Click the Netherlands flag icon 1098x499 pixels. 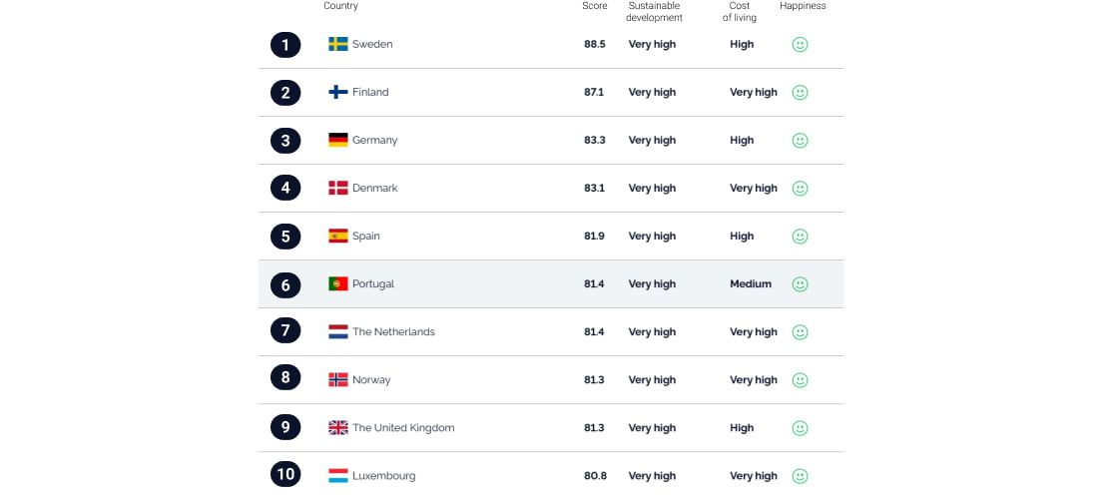338,331
